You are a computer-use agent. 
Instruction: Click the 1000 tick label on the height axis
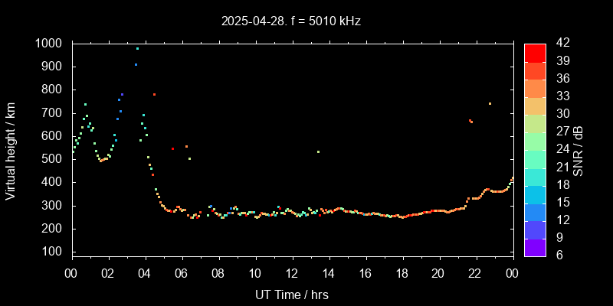pos(49,44)
